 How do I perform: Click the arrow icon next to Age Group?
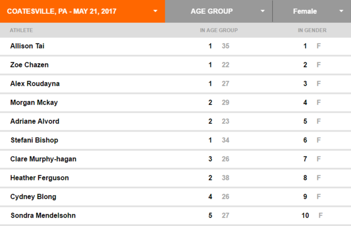[x=263, y=11]
